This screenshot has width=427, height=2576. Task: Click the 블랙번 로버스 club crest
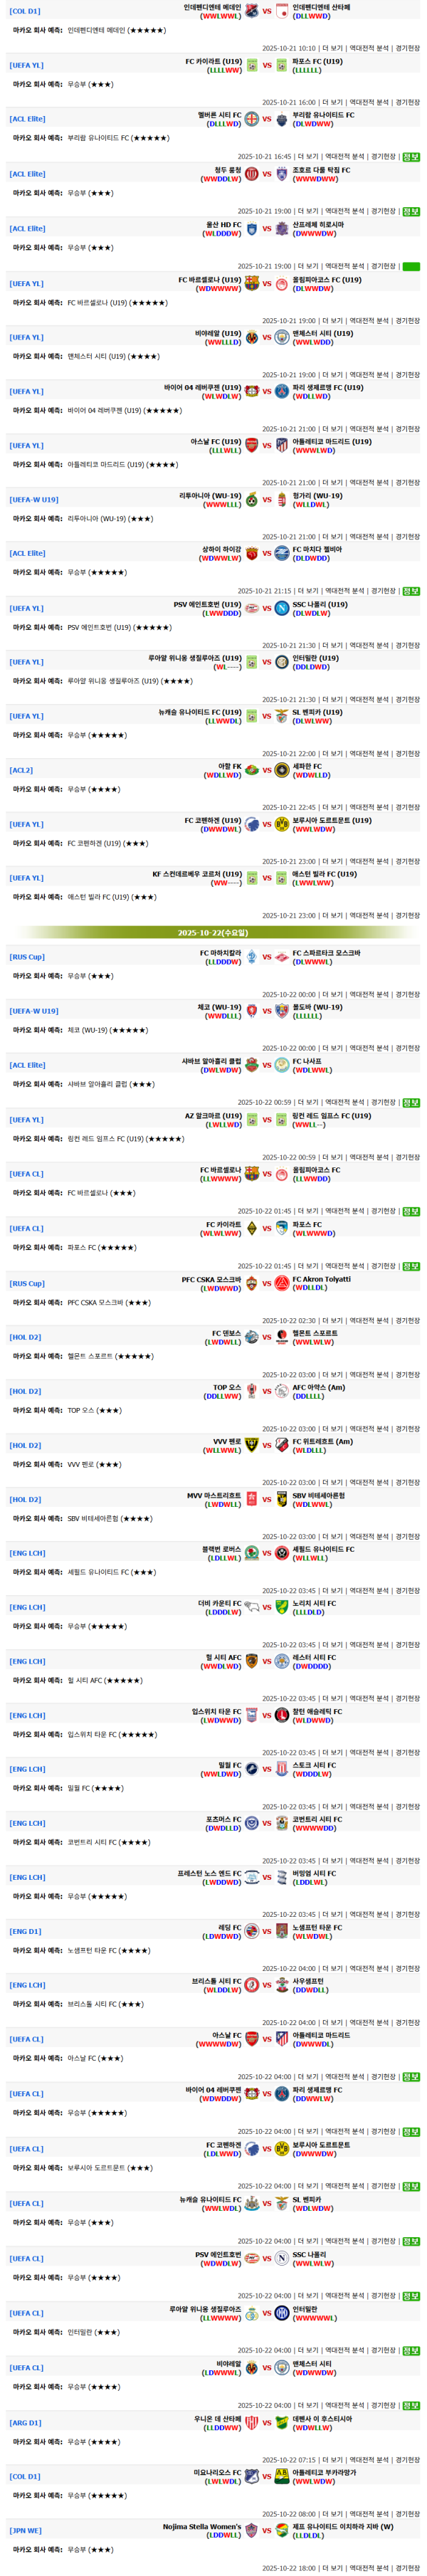pos(252,1553)
